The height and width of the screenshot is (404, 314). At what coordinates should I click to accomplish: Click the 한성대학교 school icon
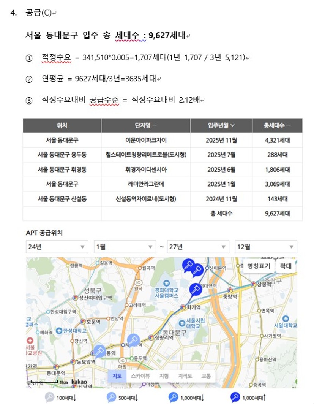[59, 330]
